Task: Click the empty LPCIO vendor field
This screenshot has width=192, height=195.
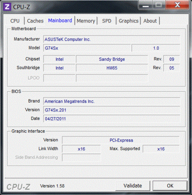Action: click(59, 78)
